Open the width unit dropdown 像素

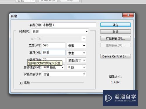pos(77,46)
